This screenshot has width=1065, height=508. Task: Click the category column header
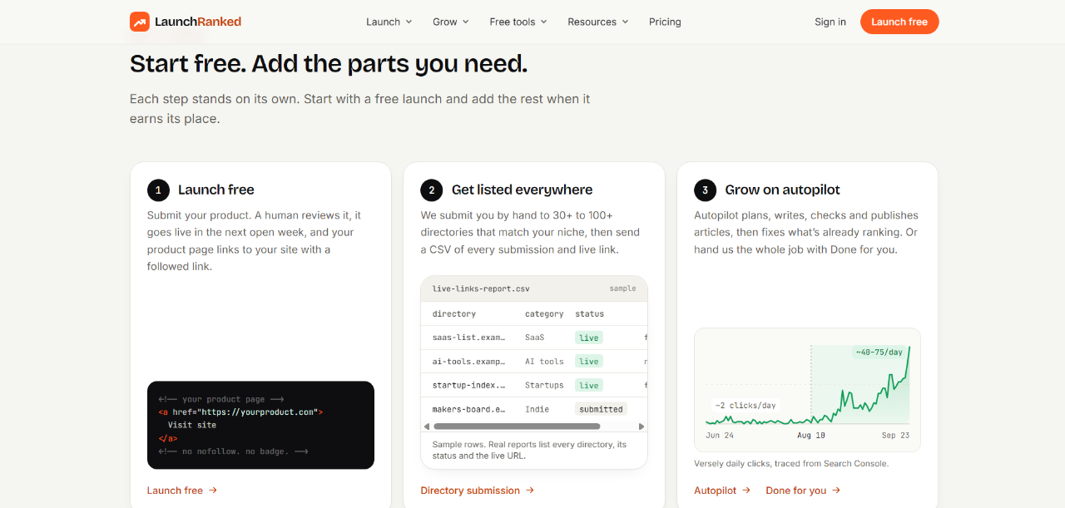(544, 314)
